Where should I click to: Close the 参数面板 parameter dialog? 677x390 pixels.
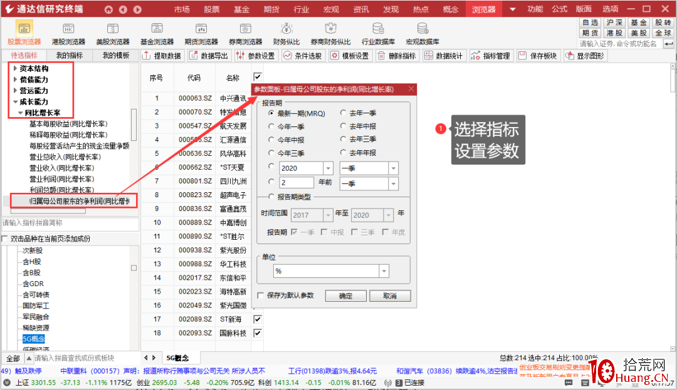411,89
